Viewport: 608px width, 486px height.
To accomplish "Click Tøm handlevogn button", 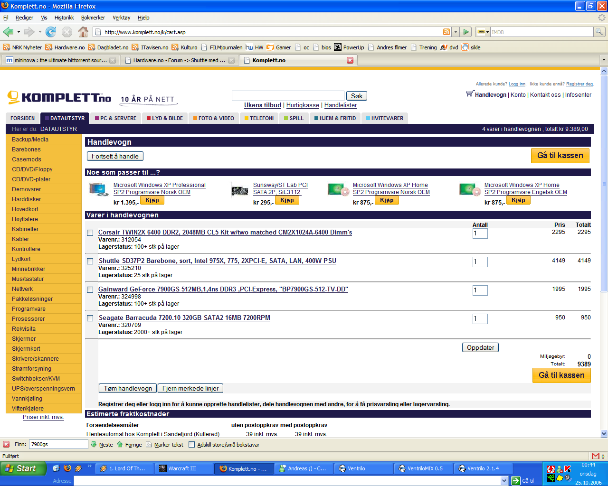I will pos(128,388).
